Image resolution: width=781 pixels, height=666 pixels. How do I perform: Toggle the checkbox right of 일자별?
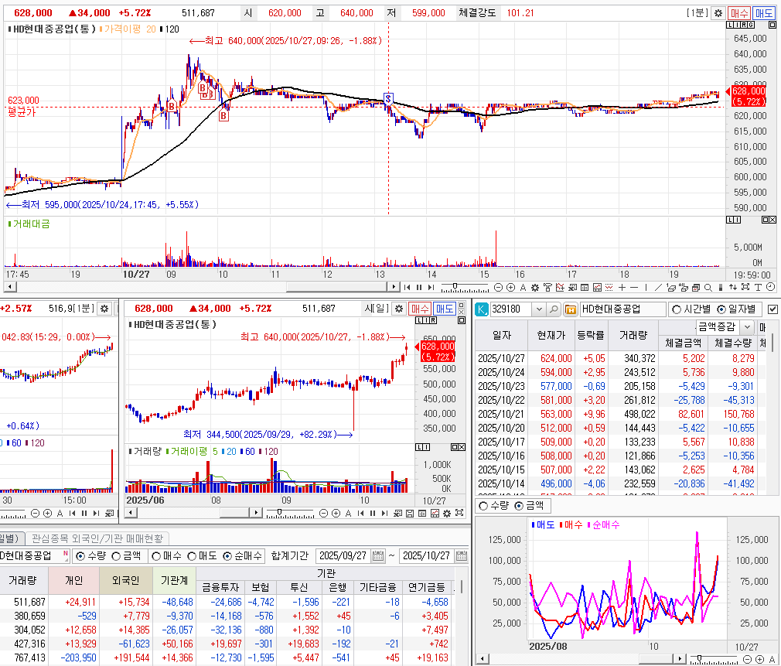772,310
